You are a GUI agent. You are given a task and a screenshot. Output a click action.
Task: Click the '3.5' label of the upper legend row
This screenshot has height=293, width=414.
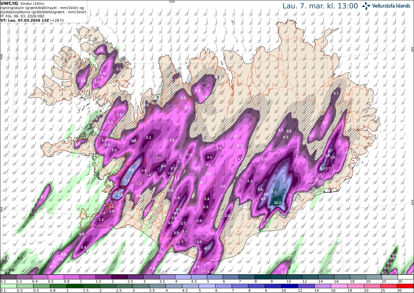coord(162,281)
